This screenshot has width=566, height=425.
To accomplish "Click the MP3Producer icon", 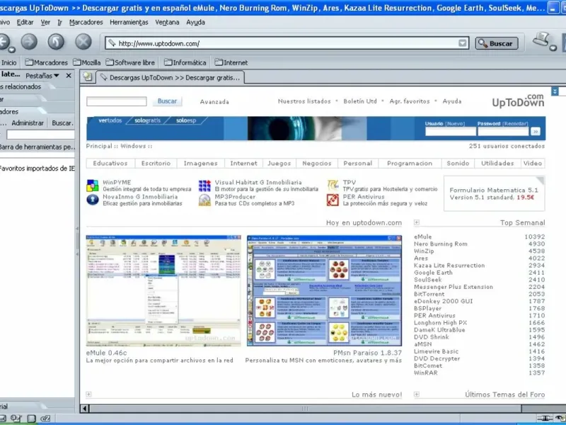I will 204,200.
